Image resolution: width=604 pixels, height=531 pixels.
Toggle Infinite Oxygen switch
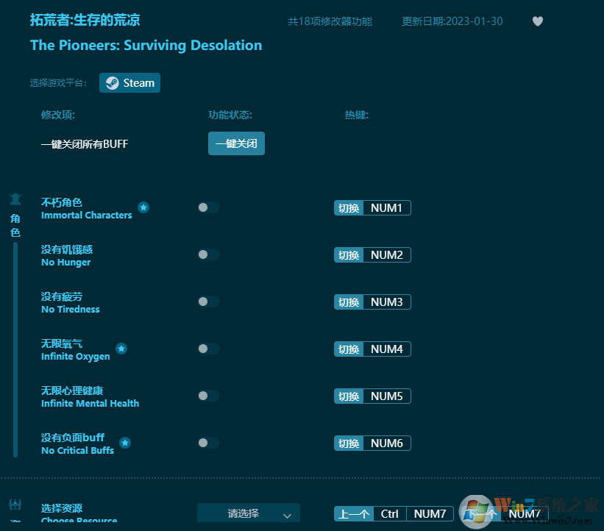click(208, 349)
